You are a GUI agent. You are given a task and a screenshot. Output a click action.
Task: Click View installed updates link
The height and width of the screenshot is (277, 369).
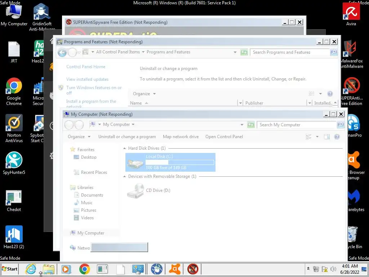pyautogui.click(x=87, y=79)
